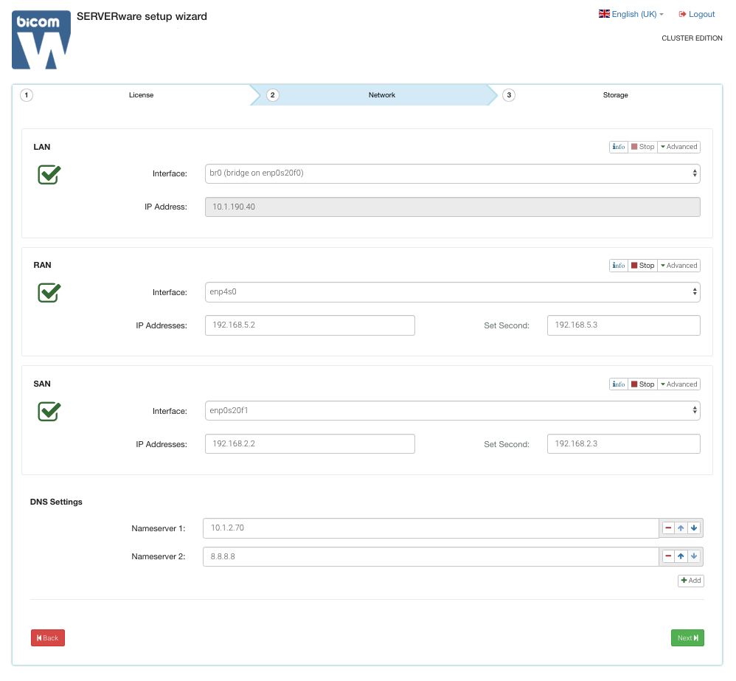Expand Advanced options for SAN
736x681 pixels.
coord(678,384)
